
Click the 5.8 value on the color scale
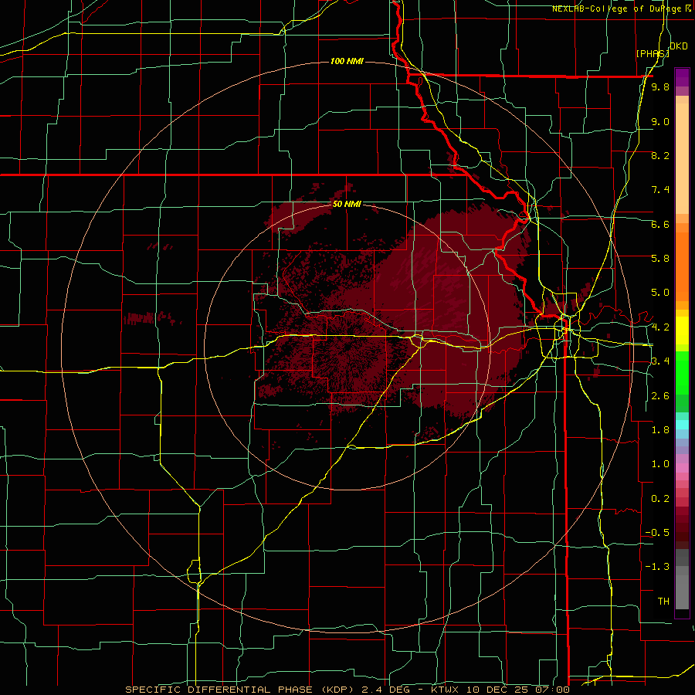click(660, 258)
